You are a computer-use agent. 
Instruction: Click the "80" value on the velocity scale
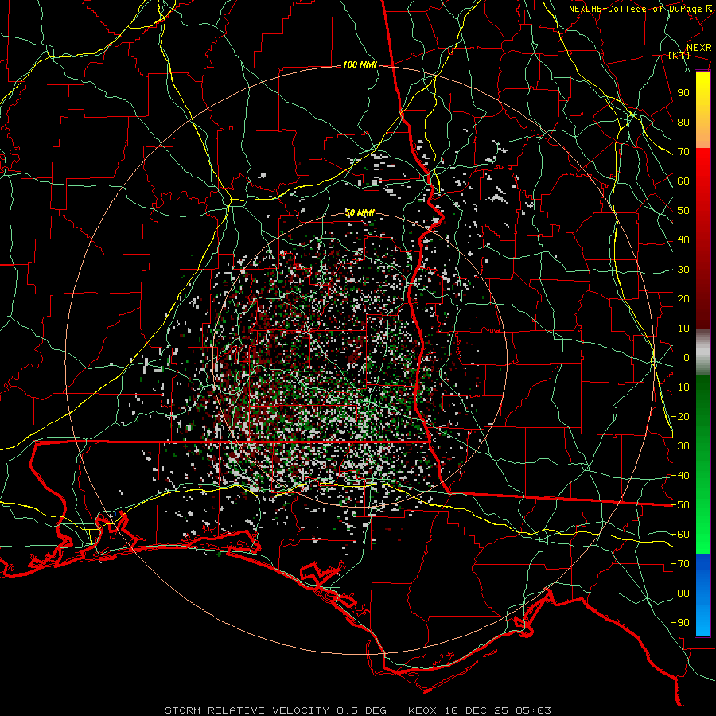tap(683, 123)
